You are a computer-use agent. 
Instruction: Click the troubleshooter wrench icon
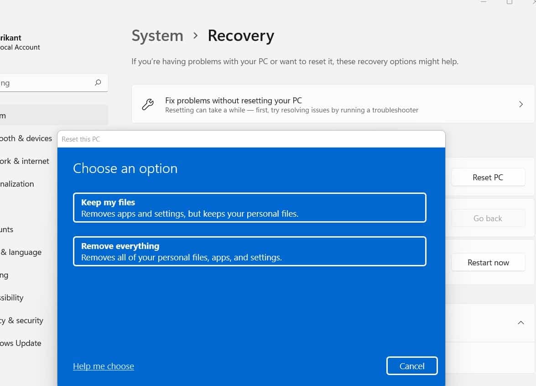point(147,104)
